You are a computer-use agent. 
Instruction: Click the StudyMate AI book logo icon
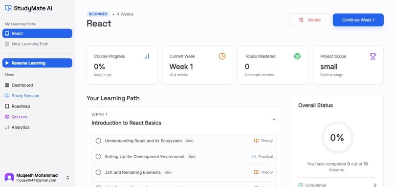(8, 8)
